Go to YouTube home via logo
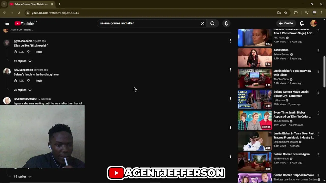Image resolution: width=326 pixels, height=183 pixels. (x=24, y=23)
